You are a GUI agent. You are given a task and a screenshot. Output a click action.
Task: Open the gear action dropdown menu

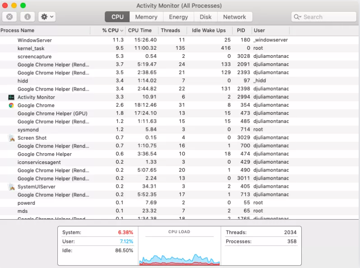pos(47,17)
